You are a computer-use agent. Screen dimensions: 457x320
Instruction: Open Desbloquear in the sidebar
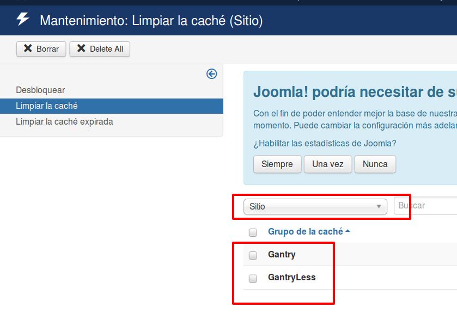(40, 90)
